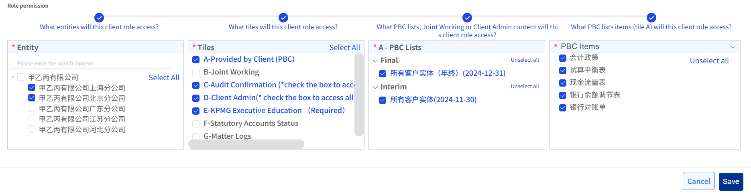Click the Tiles horizontal scrollbar

click(246, 144)
